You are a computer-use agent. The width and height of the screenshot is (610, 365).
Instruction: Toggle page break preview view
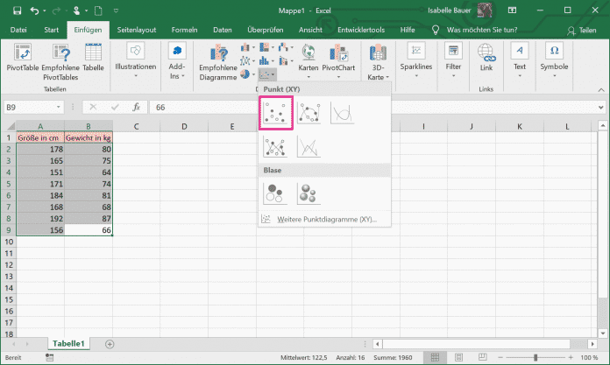tap(482, 357)
